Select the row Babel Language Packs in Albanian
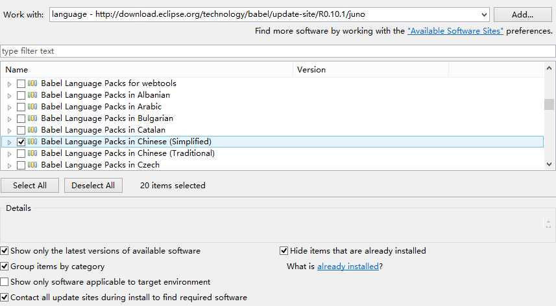The image size is (556, 306). tap(272, 95)
